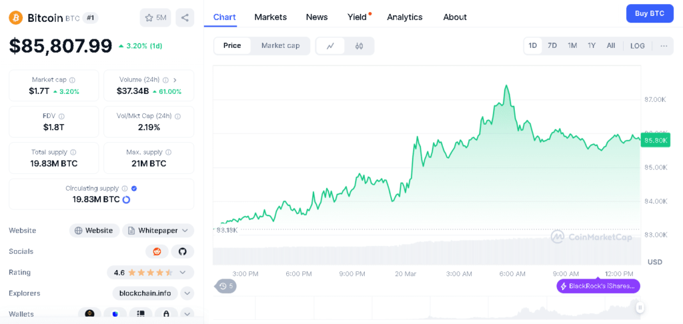This screenshot has width=683, height=324.
Task: Set chart range to 1D
Action: click(x=533, y=46)
